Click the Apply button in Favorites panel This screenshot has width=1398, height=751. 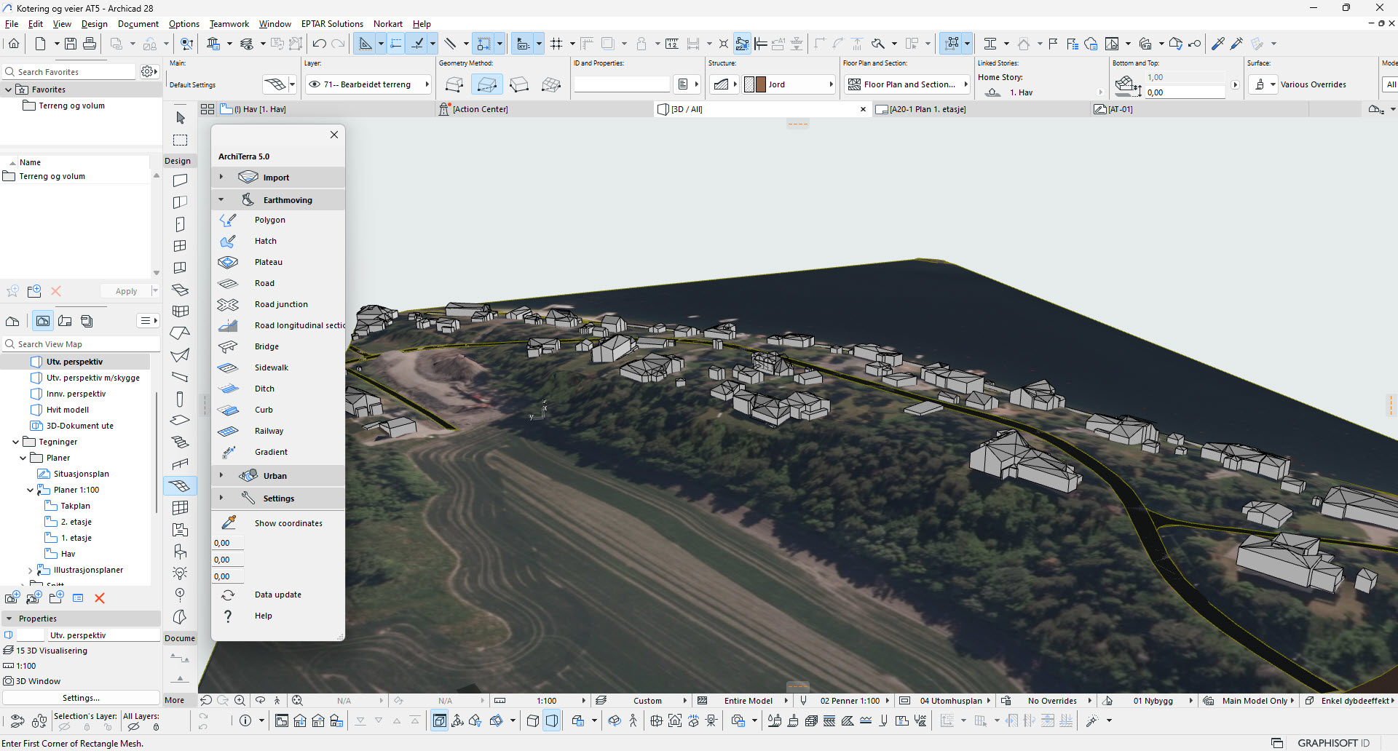pyautogui.click(x=125, y=290)
